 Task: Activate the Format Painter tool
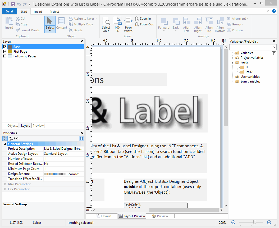tap(28, 30)
